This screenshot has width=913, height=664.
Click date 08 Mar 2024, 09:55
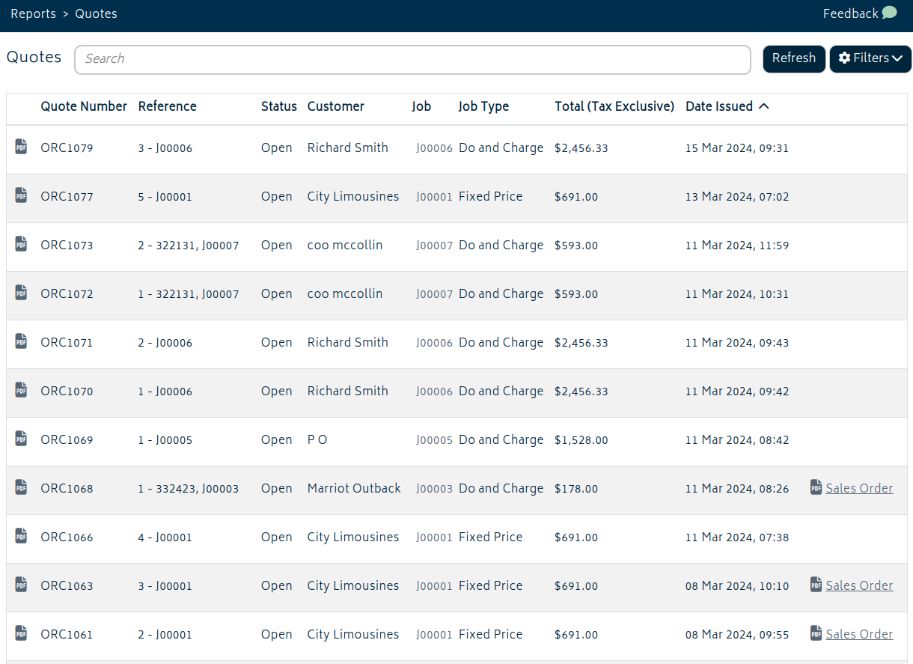(x=737, y=635)
